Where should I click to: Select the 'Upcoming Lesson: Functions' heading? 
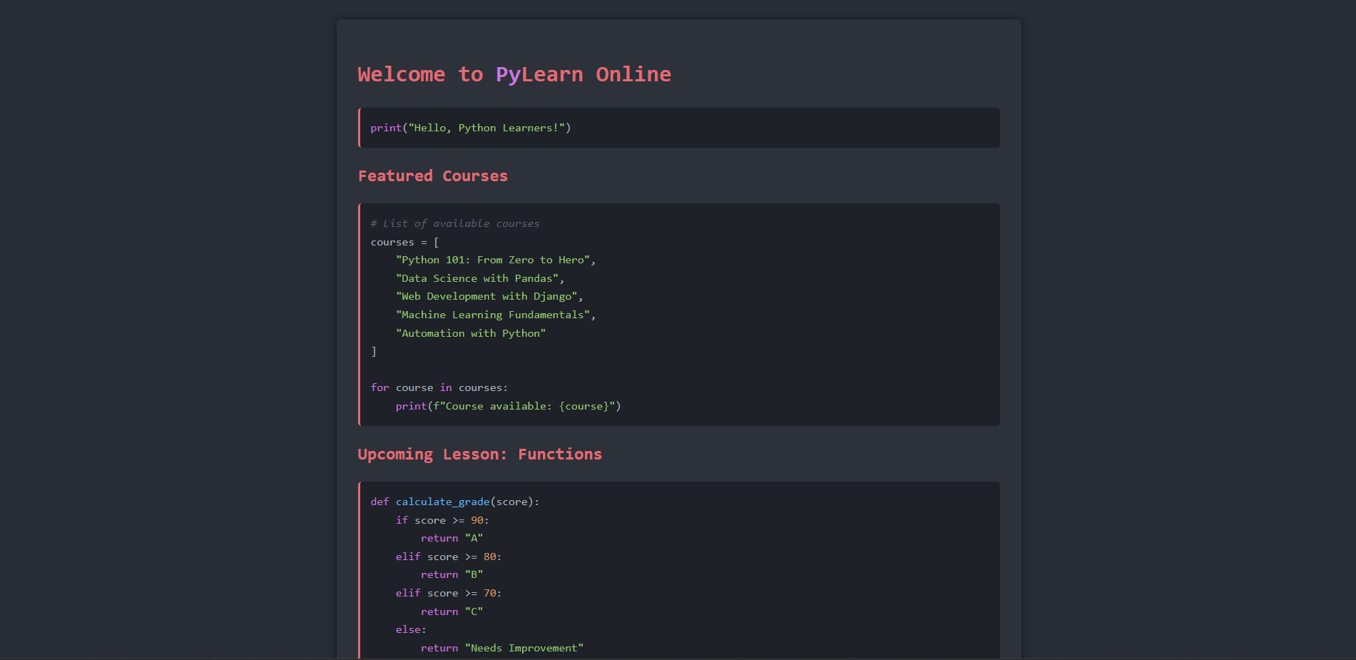click(479, 455)
